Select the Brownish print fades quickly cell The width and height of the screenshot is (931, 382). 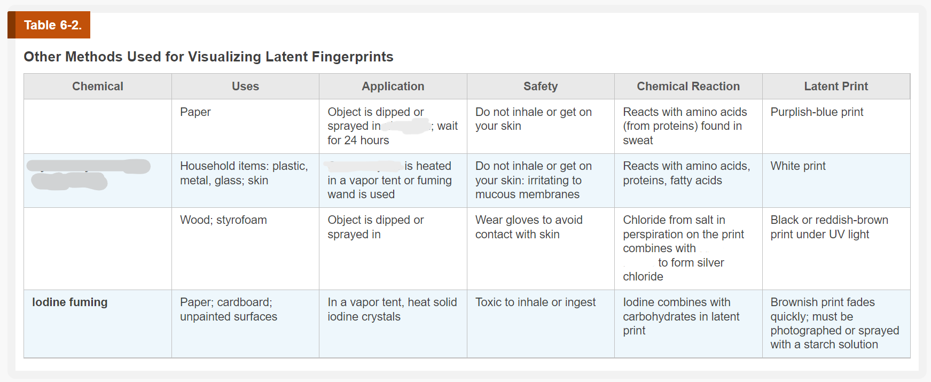click(x=834, y=323)
